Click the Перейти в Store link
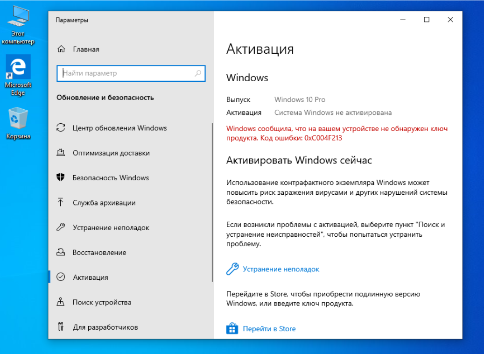 click(x=269, y=329)
